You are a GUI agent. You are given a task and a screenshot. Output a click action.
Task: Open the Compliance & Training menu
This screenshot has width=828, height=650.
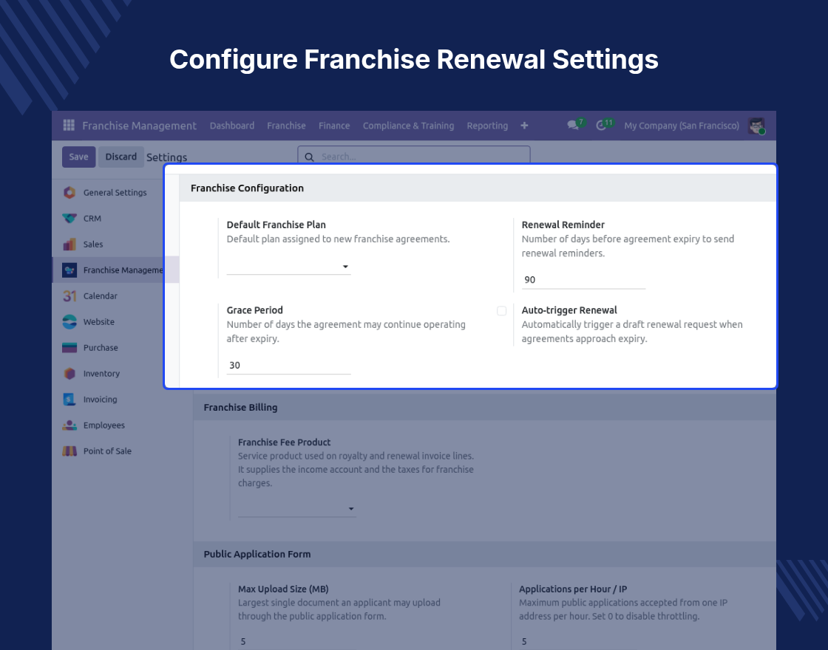(x=408, y=126)
